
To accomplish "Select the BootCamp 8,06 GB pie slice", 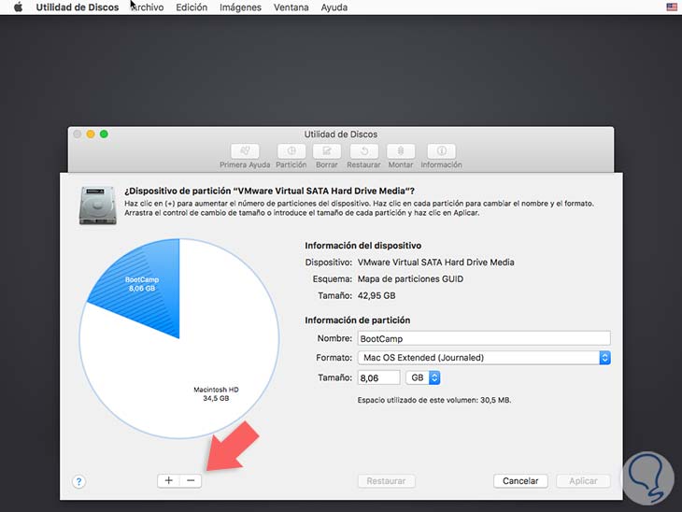I will tap(141, 284).
